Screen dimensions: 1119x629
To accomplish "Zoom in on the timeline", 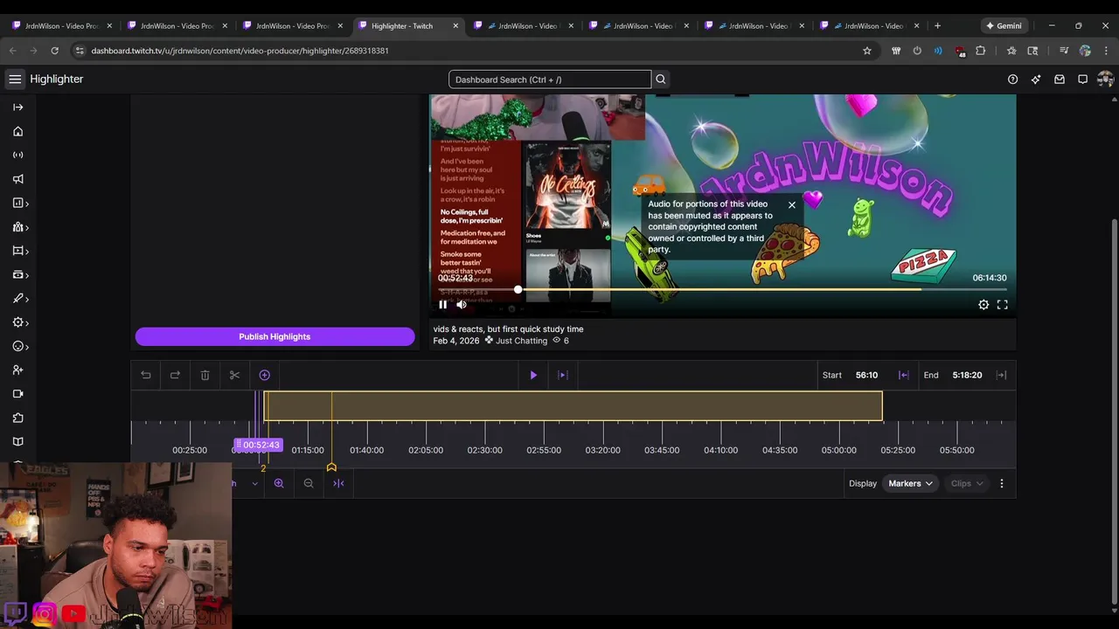I will click(279, 483).
